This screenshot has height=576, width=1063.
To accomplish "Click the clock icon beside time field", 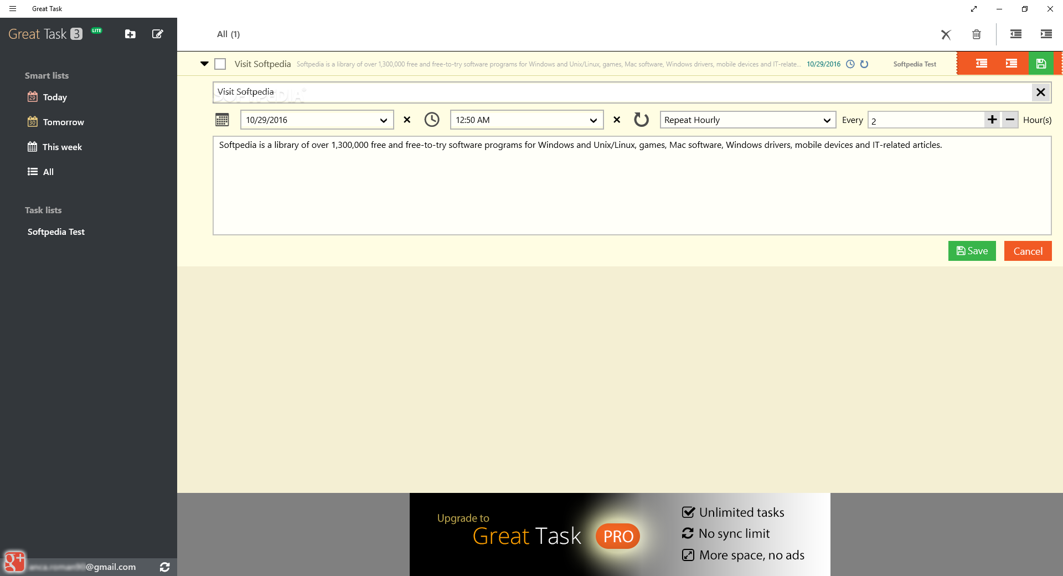I will pyautogui.click(x=432, y=120).
